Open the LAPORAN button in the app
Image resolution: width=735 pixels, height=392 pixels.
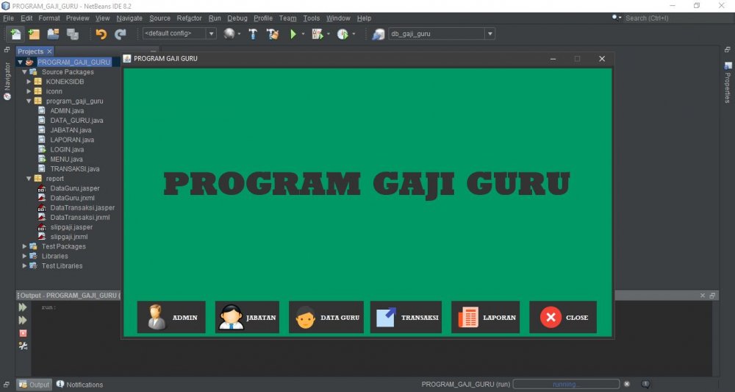(485, 317)
